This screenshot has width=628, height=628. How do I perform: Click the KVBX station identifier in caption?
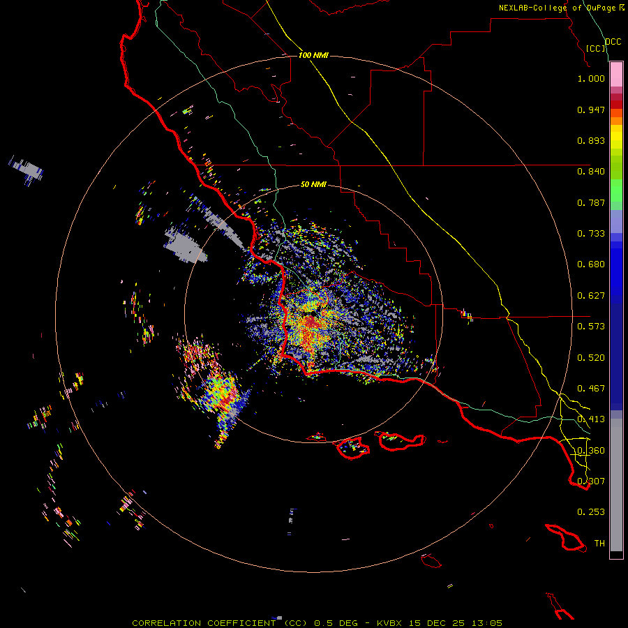pyautogui.click(x=389, y=623)
